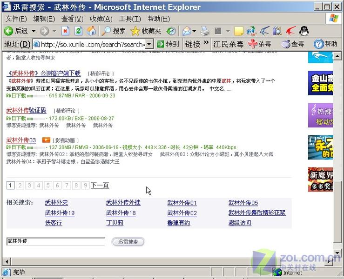Refresh the page with green arrows icon
Image resolution: width=344 pixels, height=279 pixels.
point(78,31)
